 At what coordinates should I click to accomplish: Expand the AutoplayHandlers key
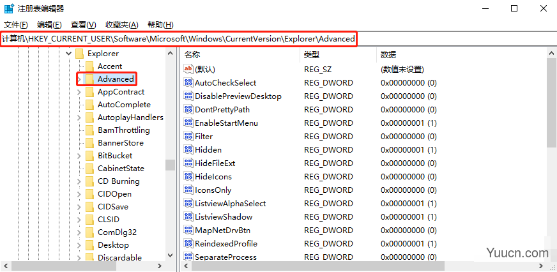tap(79, 117)
